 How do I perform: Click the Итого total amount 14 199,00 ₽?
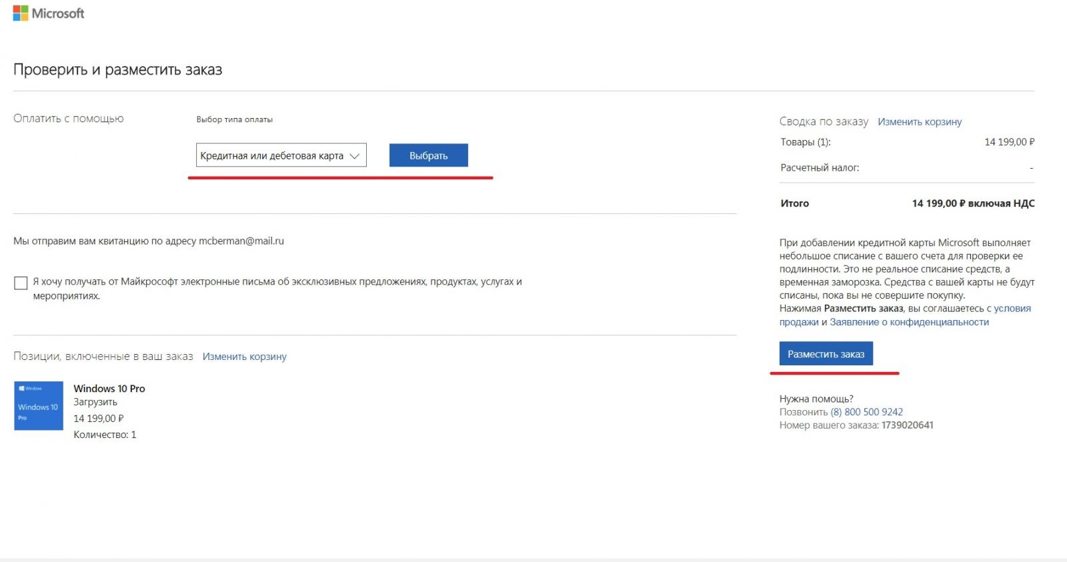click(939, 203)
